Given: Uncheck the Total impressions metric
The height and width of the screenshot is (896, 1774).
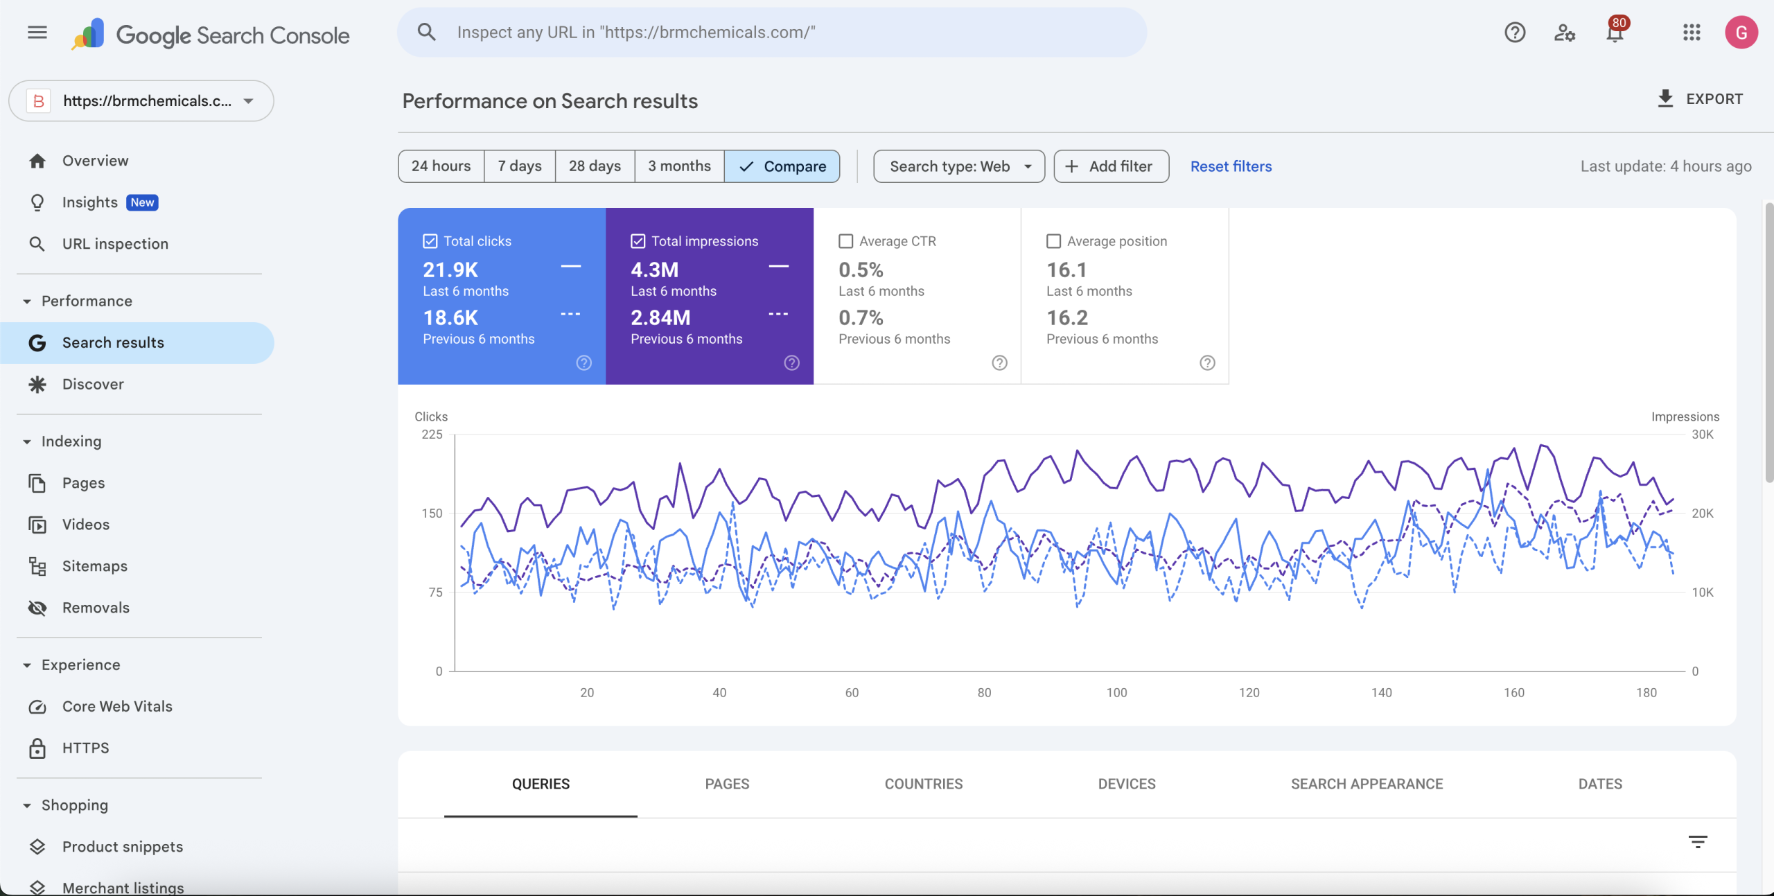Looking at the screenshot, I should [638, 240].
